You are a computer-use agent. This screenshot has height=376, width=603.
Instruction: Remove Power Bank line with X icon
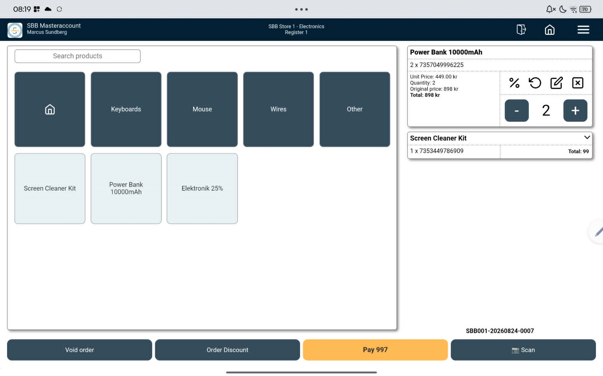(x=577, y=83)
